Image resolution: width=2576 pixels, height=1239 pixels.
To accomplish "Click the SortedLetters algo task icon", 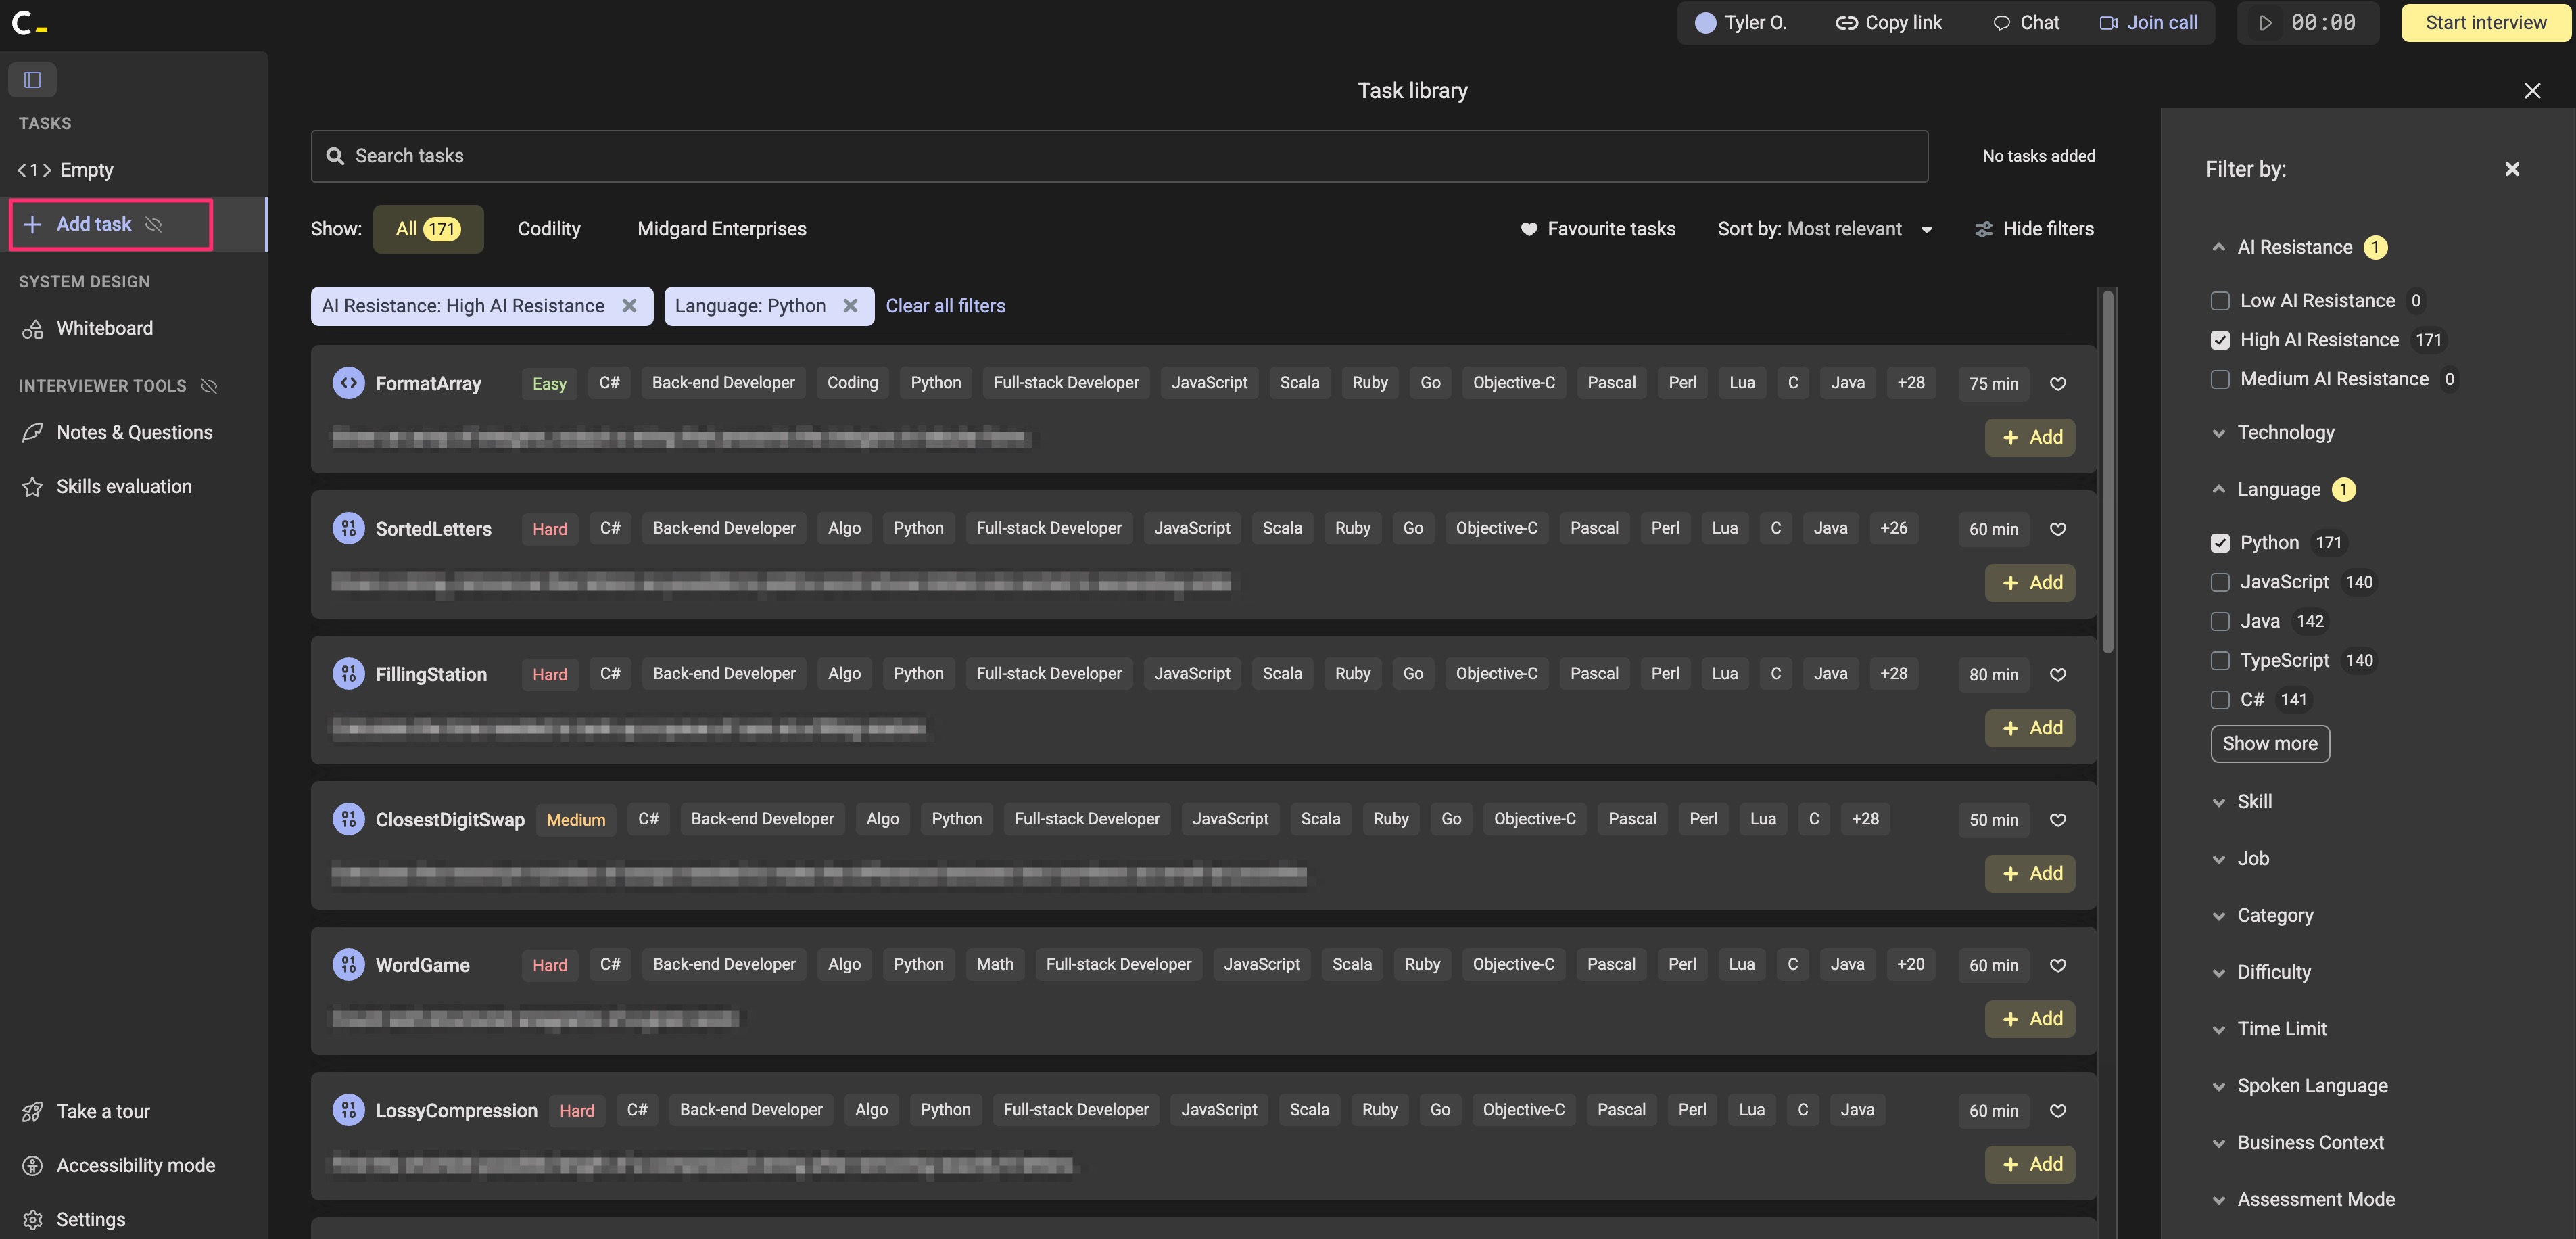I will click(x=348, y=528).
